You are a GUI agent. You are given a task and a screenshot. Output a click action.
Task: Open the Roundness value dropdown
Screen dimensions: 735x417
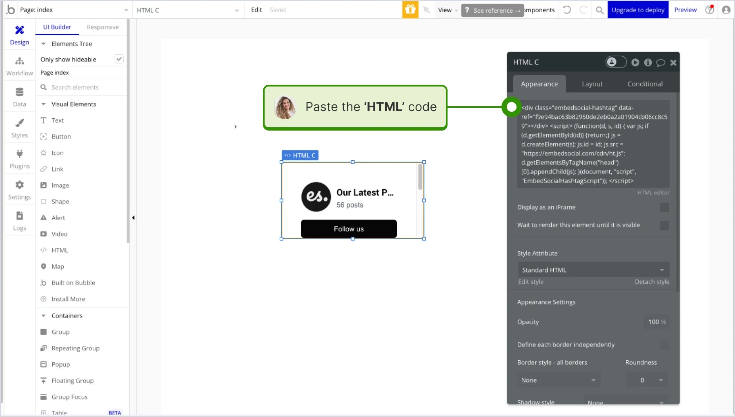(647, 380)
